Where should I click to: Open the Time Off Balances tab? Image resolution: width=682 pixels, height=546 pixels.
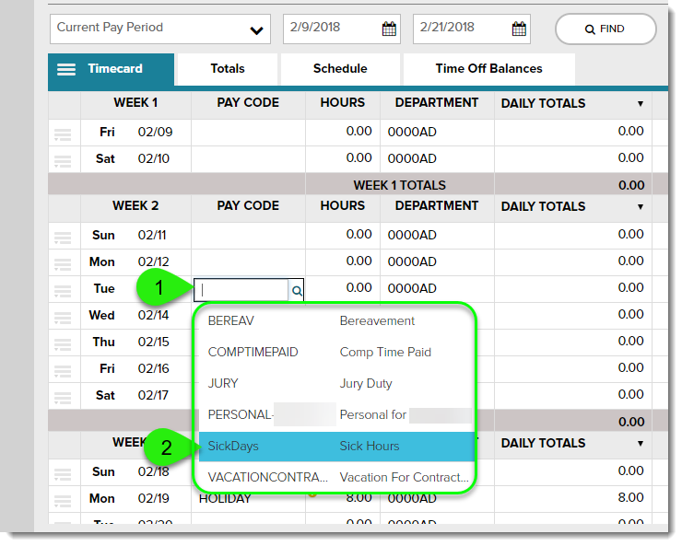[488, 69]
